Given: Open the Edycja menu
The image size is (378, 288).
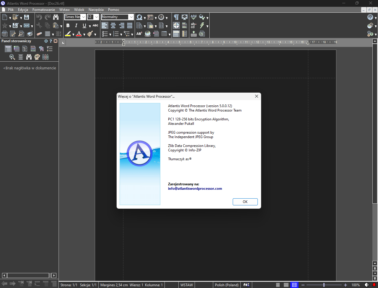Looking at the screenshot, I should (x=23, y=10).
